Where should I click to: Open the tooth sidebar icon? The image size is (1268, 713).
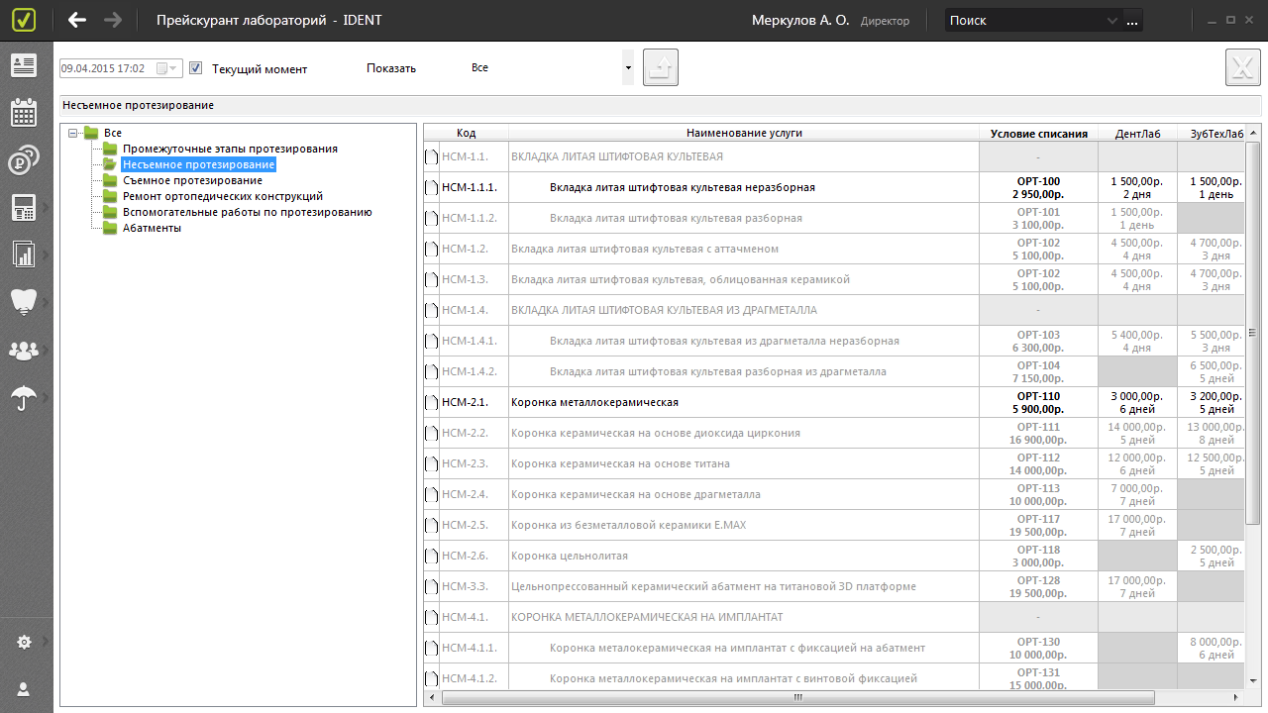pos(24,302)
